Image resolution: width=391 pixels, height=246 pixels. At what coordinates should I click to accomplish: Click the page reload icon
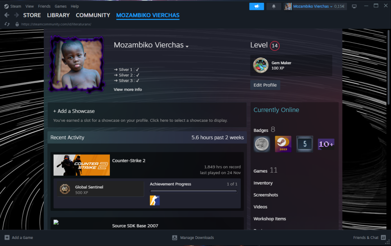[x=7, y=24]
